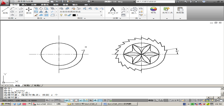Toggle the layer lock icon
The image size is (224, 106).
pyautogui.click(x=69, y=15)
